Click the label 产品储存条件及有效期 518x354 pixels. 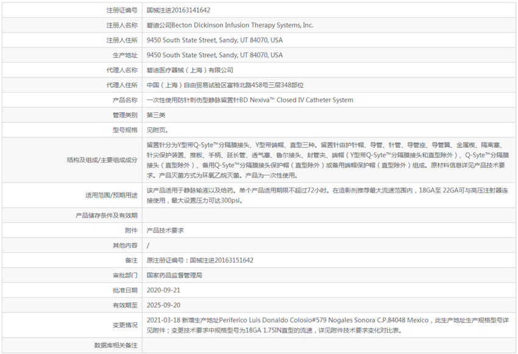click(107, 216)
